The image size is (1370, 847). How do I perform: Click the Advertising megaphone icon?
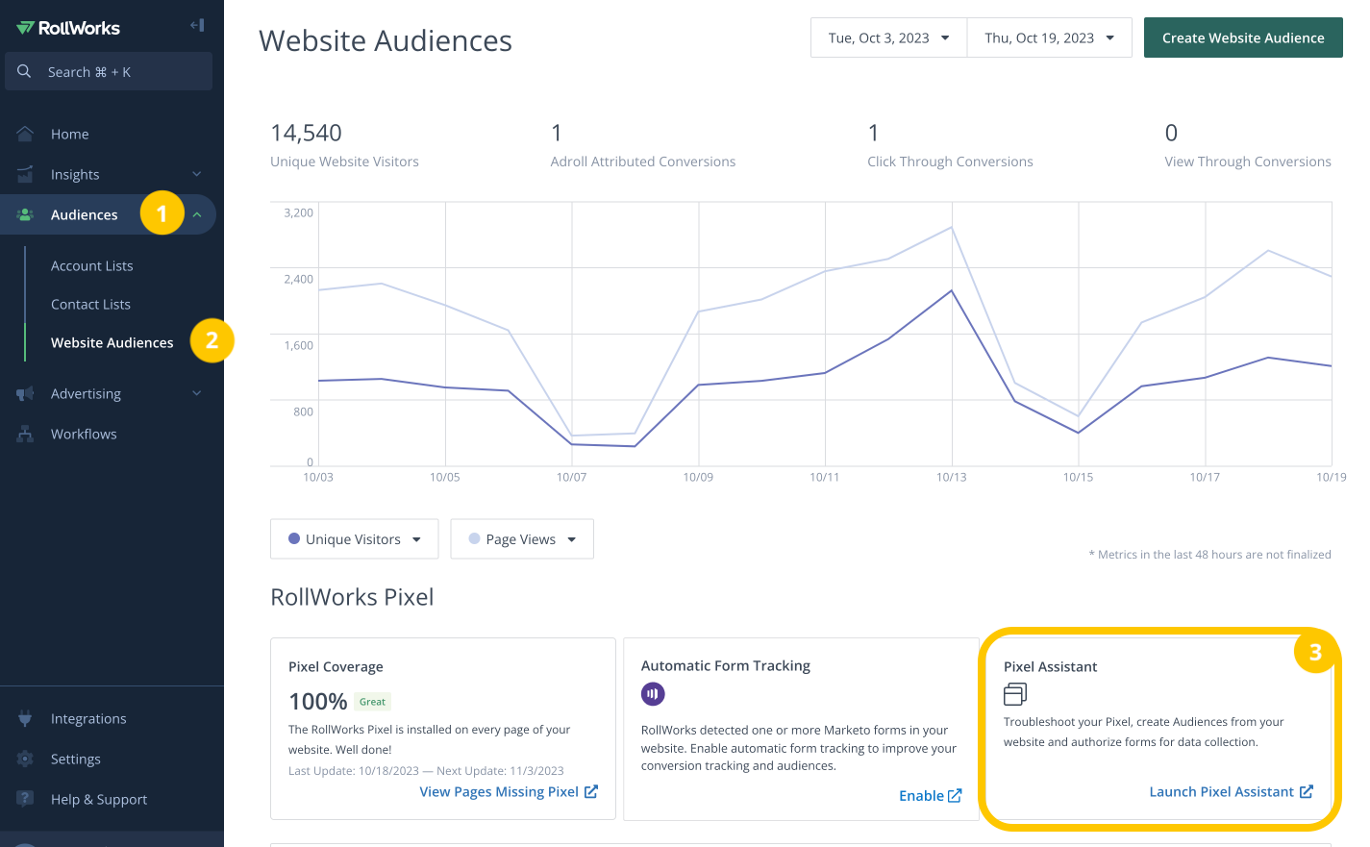tap(25, 393)
